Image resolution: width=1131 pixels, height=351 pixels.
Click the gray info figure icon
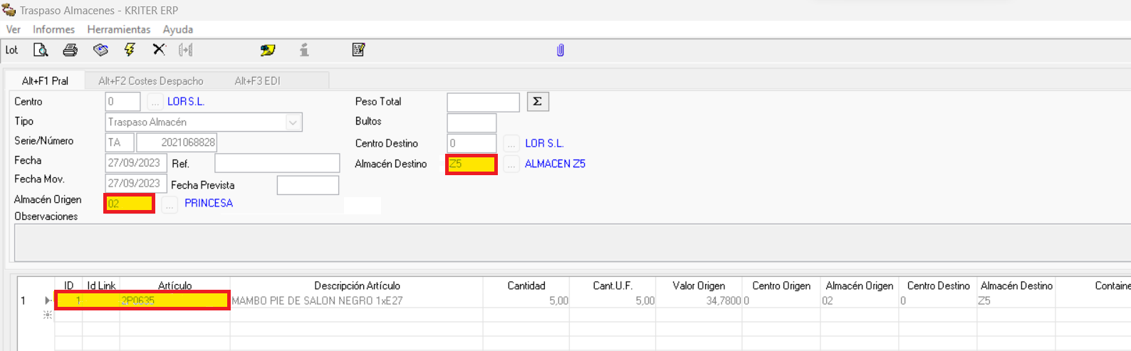point(304,50)
